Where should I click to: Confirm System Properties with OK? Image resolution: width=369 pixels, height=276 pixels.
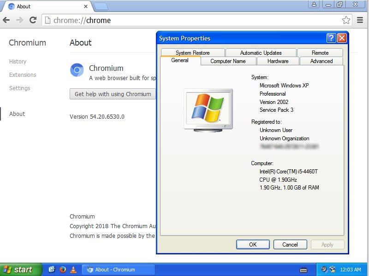point(253,244)
